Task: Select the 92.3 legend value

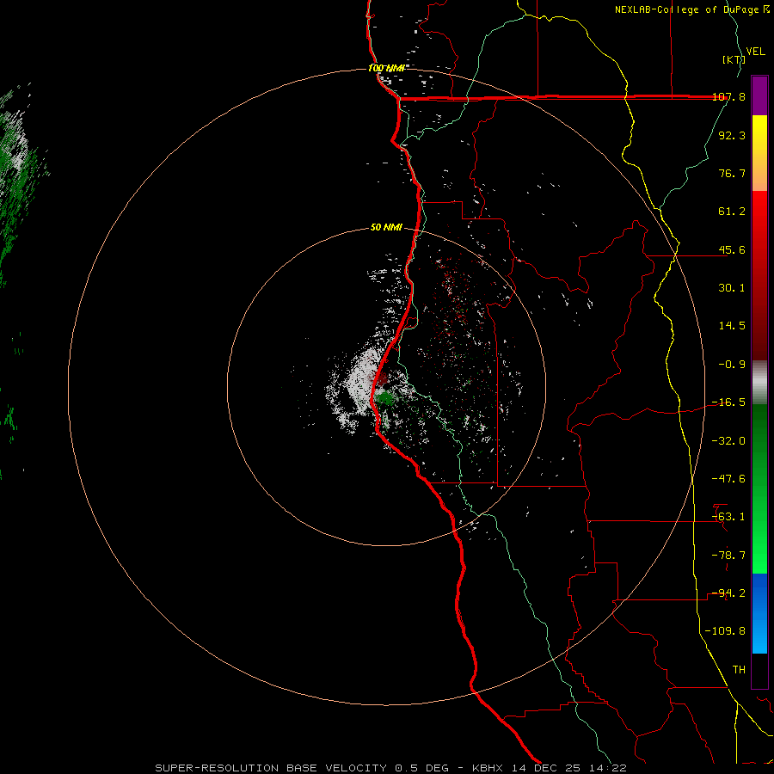Action: pos(732,135)
